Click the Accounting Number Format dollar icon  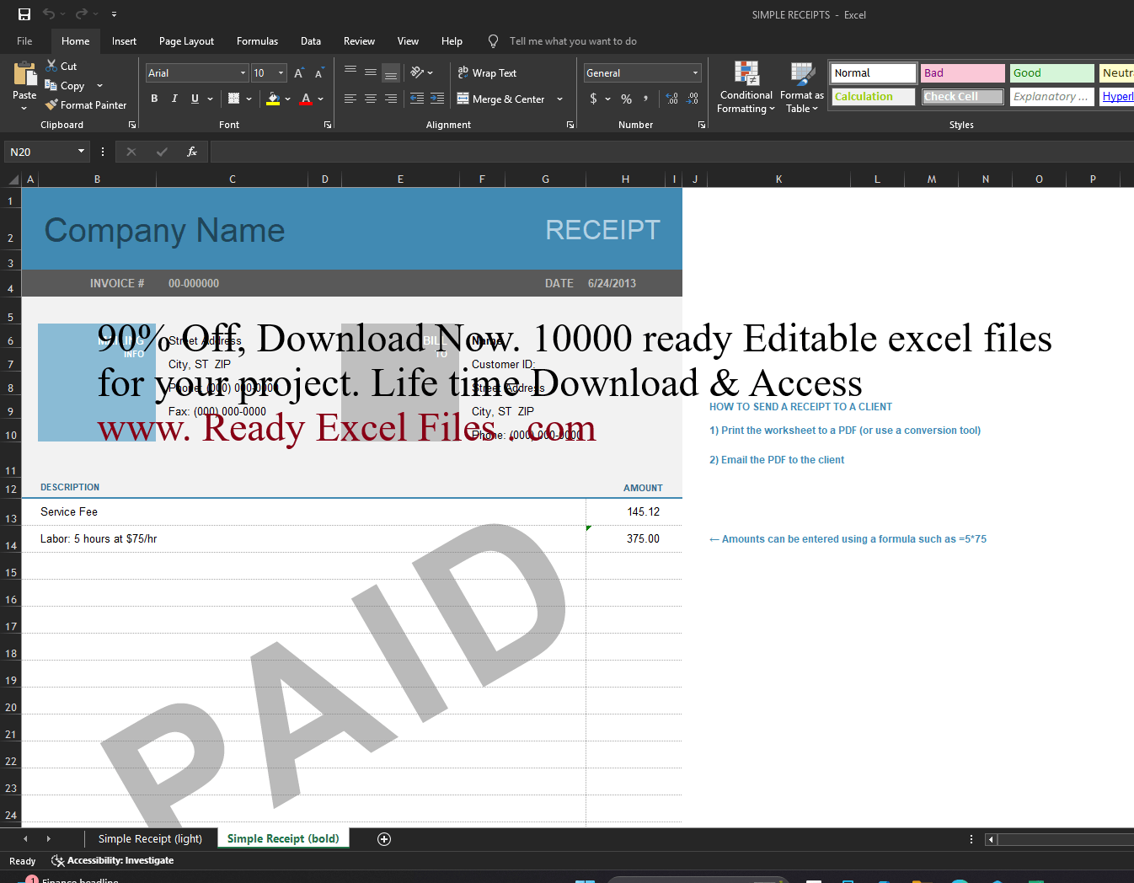click(594, 99)
